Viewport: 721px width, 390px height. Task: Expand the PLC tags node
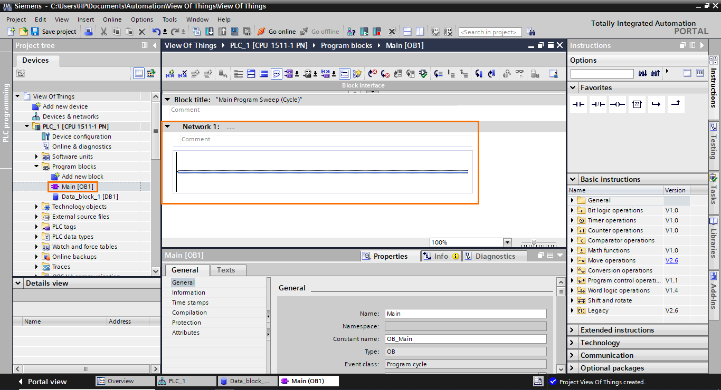[37, 227]
